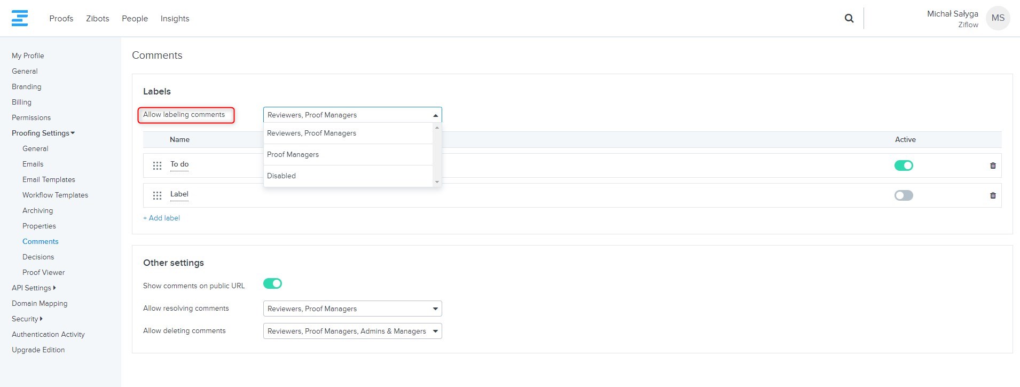Click the Add label link

pos(161,218)
